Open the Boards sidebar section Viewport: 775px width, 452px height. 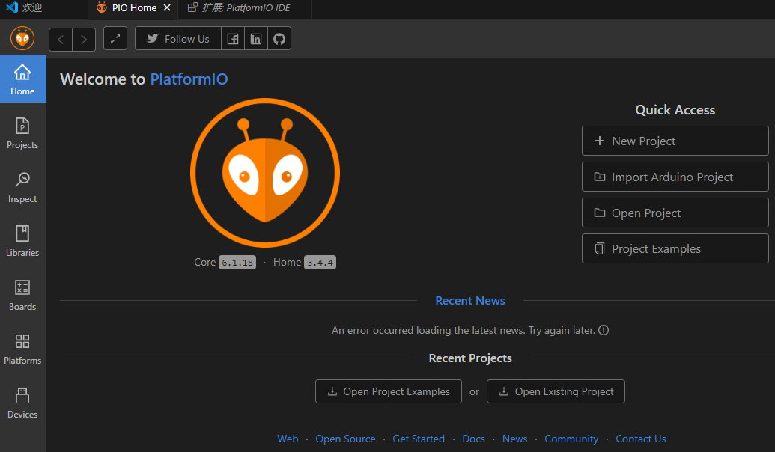tap(22, 295)
